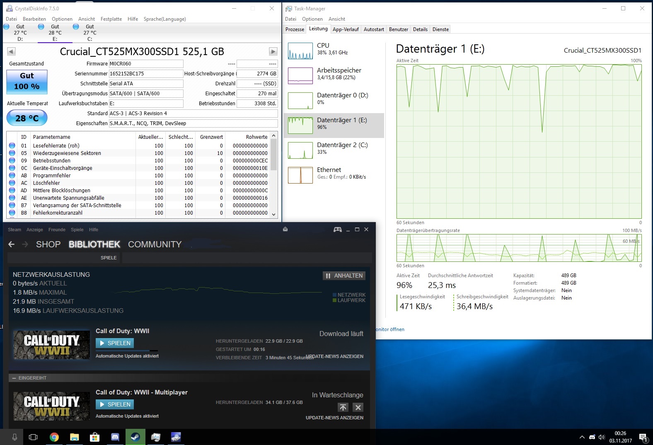Switch to Details tab in Task-Manager
Viewport: 653px width, 445px height.
[420, 29]
